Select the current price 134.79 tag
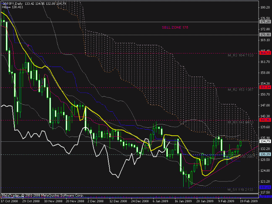The height and width of the screenshot is (204, 272). click(x=265, y=141)
